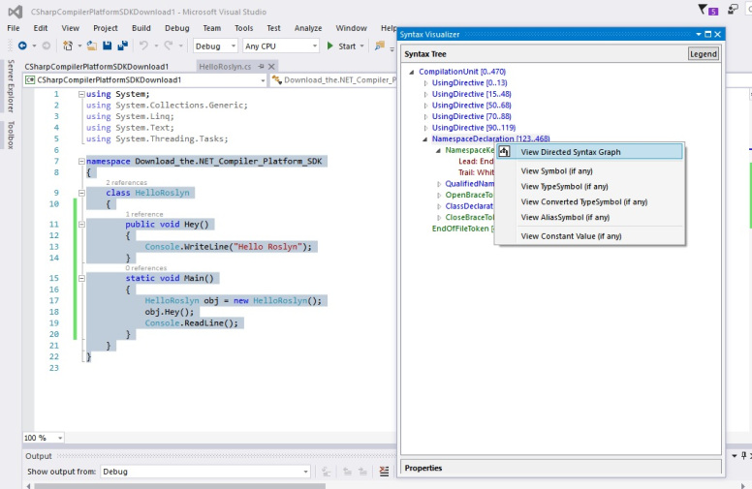This screenshot has width=752, height=489.
Task: Click the notifications flag icon
Action: pyautogui.click(x=703, y=10)
